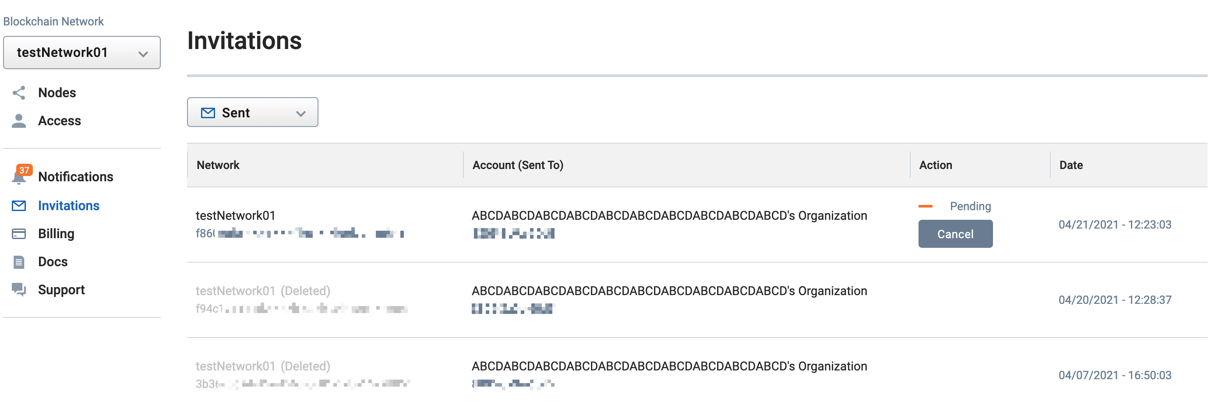Click the Account (Sent To) column header
This screenshot has height=405, width=1219.
[518, 165]
